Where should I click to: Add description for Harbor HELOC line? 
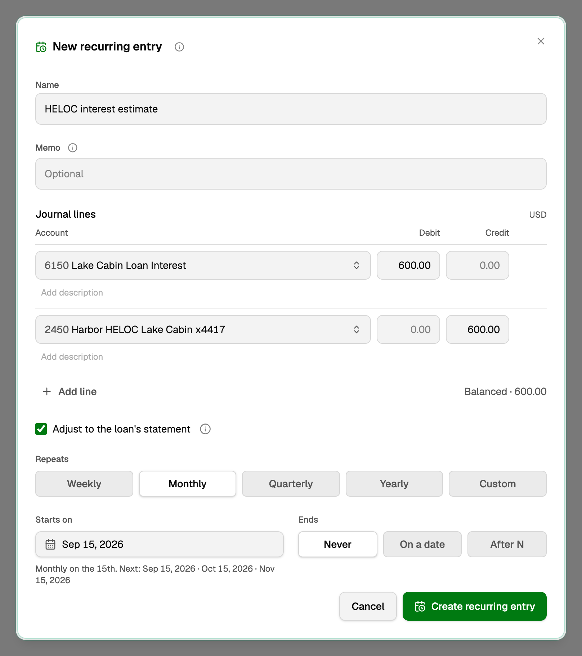(x=72, y=357)
